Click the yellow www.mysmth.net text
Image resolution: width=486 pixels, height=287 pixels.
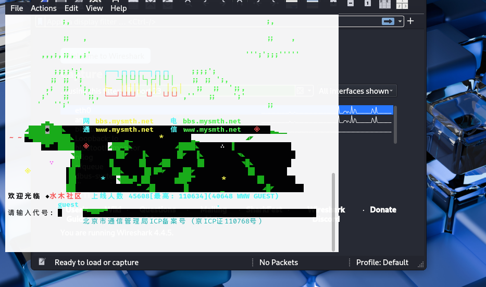coord(124,130)
